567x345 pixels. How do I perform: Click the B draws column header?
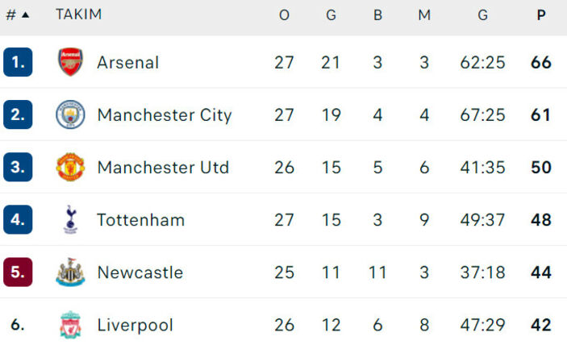tap(377, 15)
